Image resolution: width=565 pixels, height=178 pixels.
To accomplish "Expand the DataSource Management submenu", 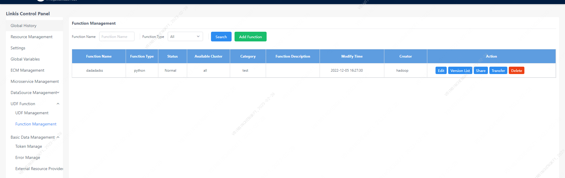I will coord(35,93).
